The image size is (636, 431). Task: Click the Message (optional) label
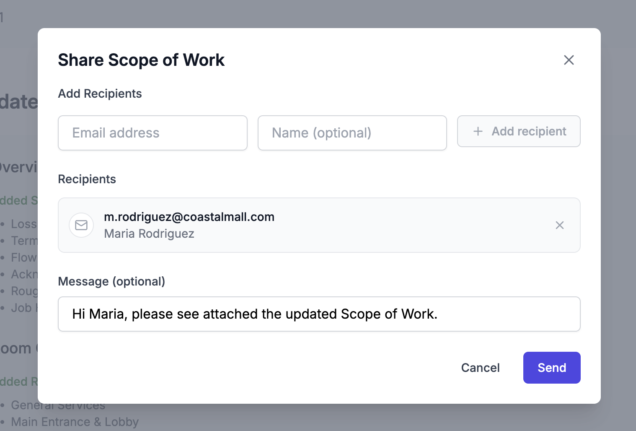point(111,281)
